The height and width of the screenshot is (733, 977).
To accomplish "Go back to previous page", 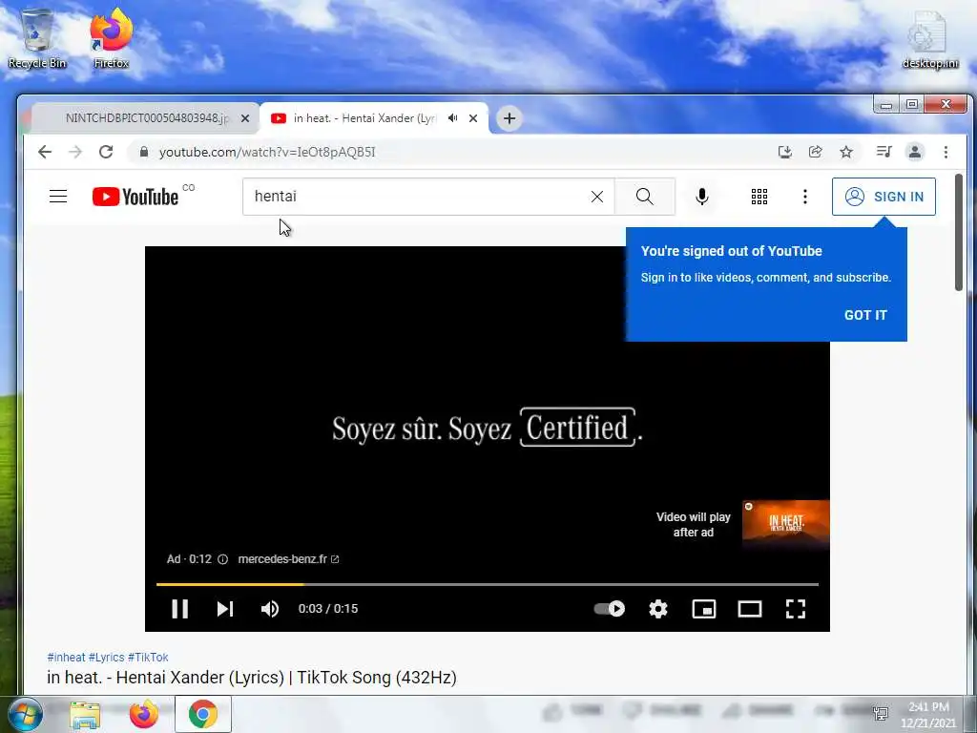I will coord(45,152).
